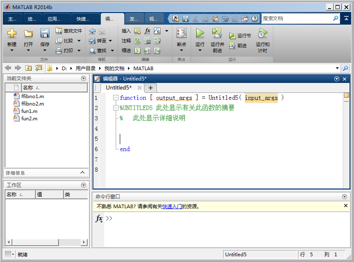The image size is (354, 262).
Task: Open the 运行 dropdown arrow
Action: (200, 50)
